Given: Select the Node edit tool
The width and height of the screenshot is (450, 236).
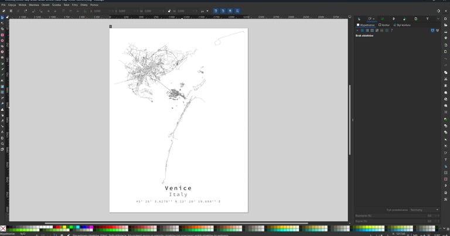Looking at the screenshot, I should [x=2, y=23].
